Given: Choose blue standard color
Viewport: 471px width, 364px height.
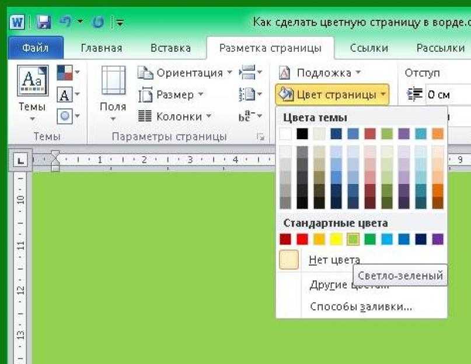Looking at the screenshot, I should [x=404, y=239].
